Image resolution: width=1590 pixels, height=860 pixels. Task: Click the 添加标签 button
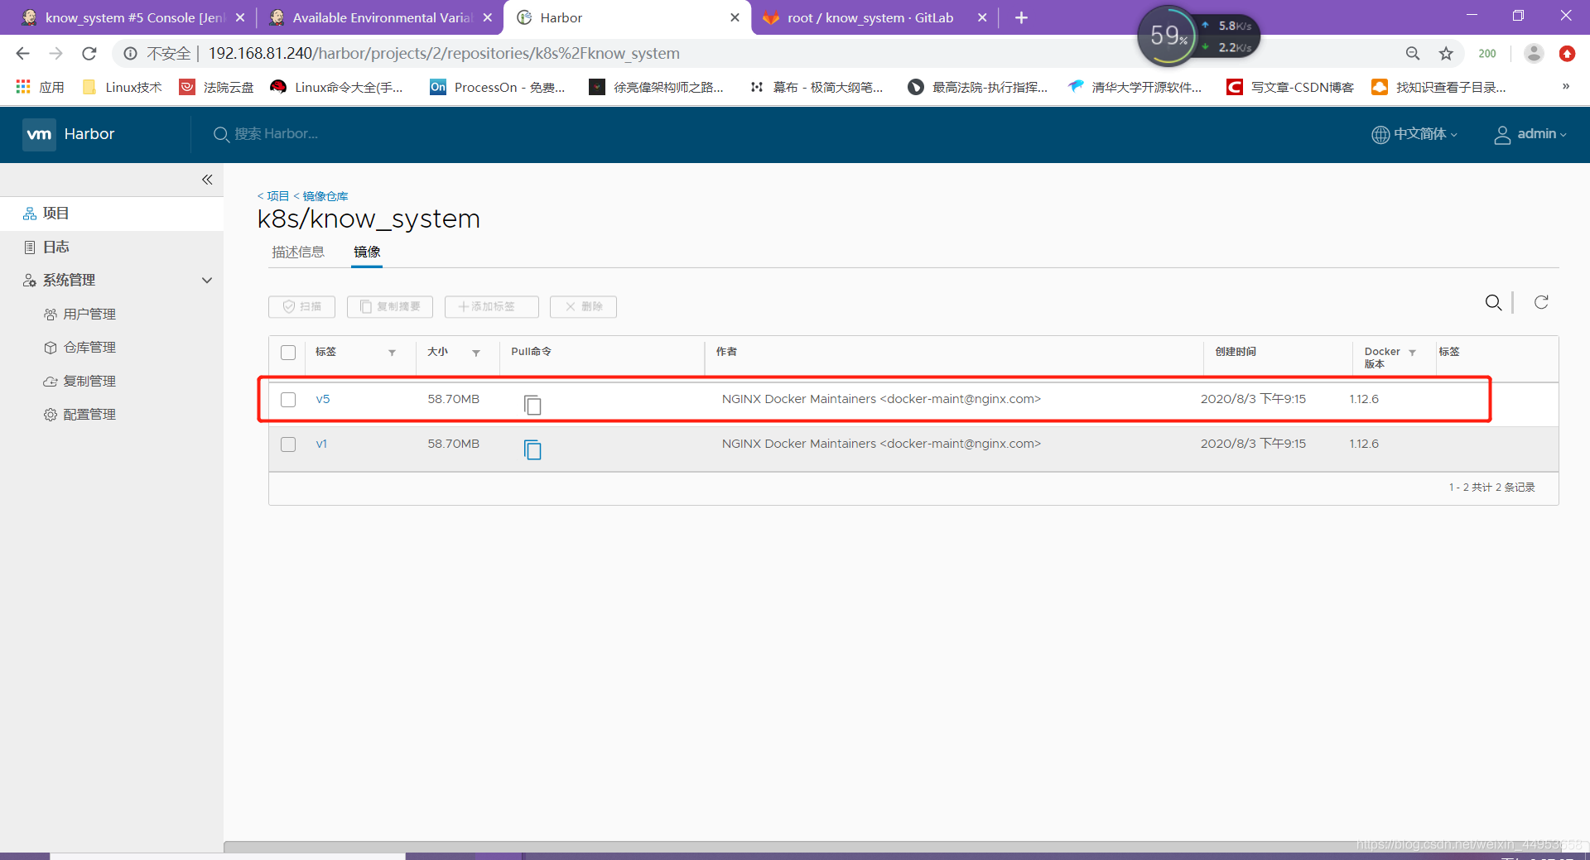point(491,306)
